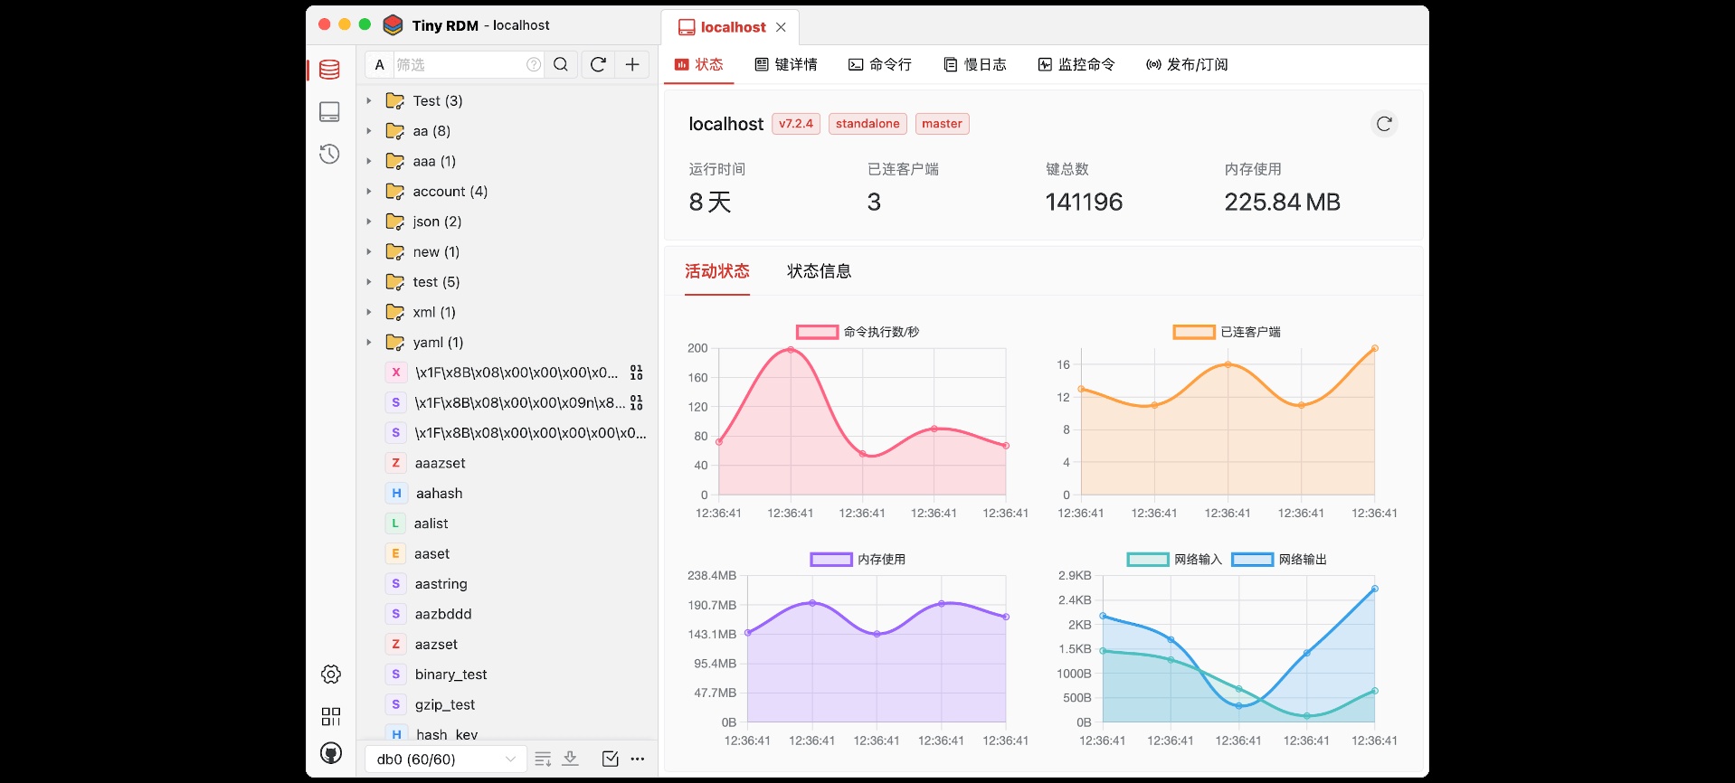Click the 141196 total keys value
Image resolution: width=1735 pixels, height=783 pixels.
[x=1084, y=202]
